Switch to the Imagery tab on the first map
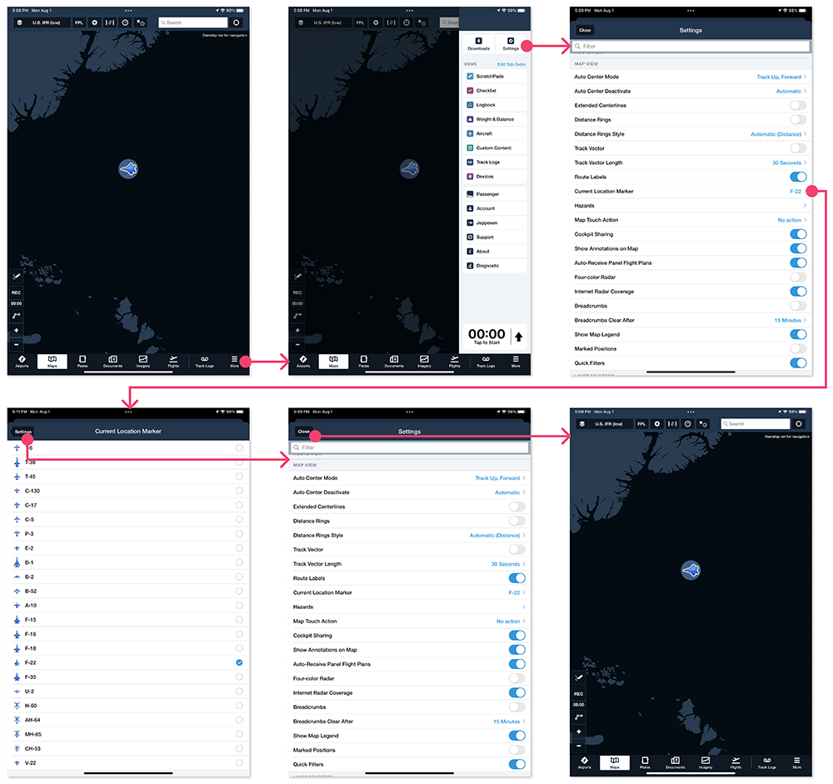This screenshot has width=833, height=784. point(143,362)
